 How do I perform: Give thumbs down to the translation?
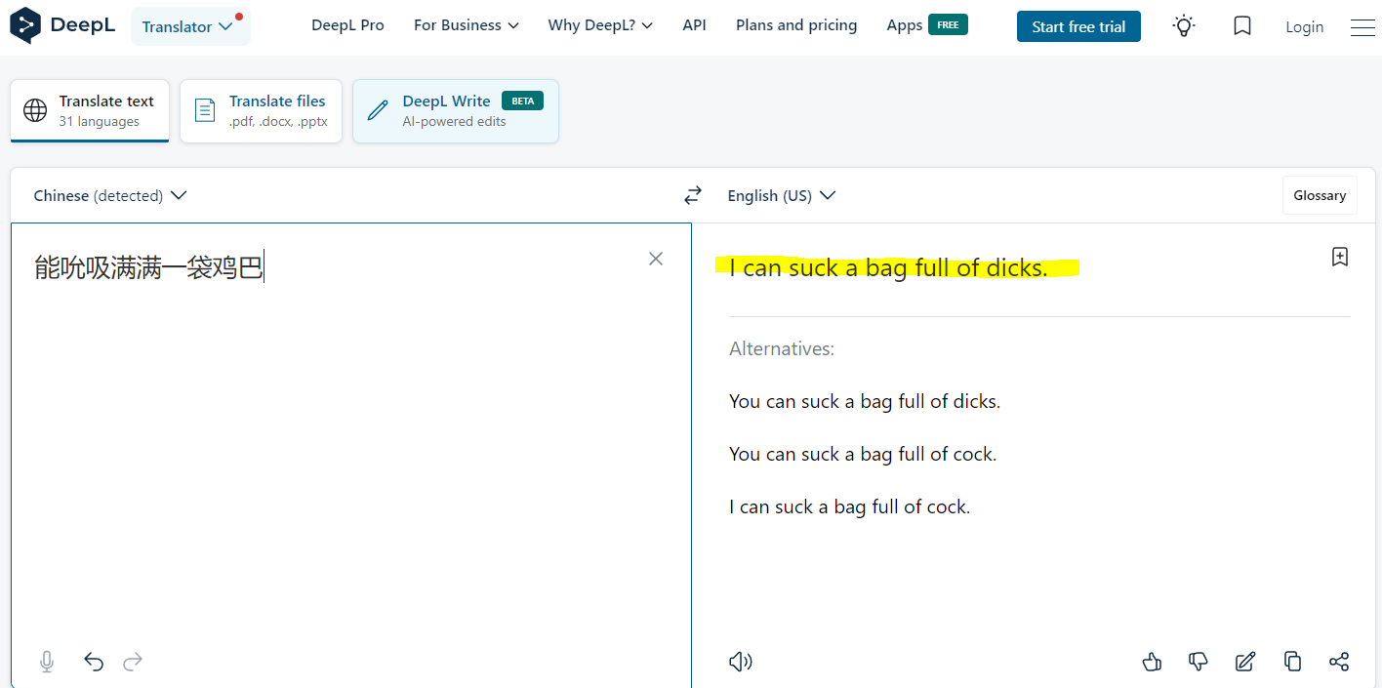[x=1199, y=662]
